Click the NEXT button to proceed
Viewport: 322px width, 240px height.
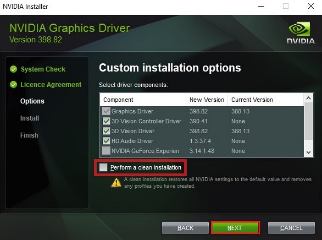[x=235, y=228]
